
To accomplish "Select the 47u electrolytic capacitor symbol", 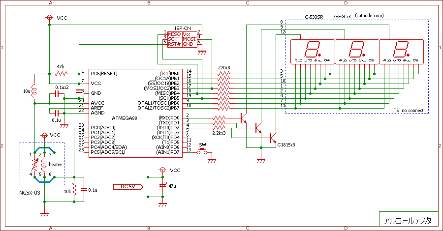I will (x=163, y=186).
